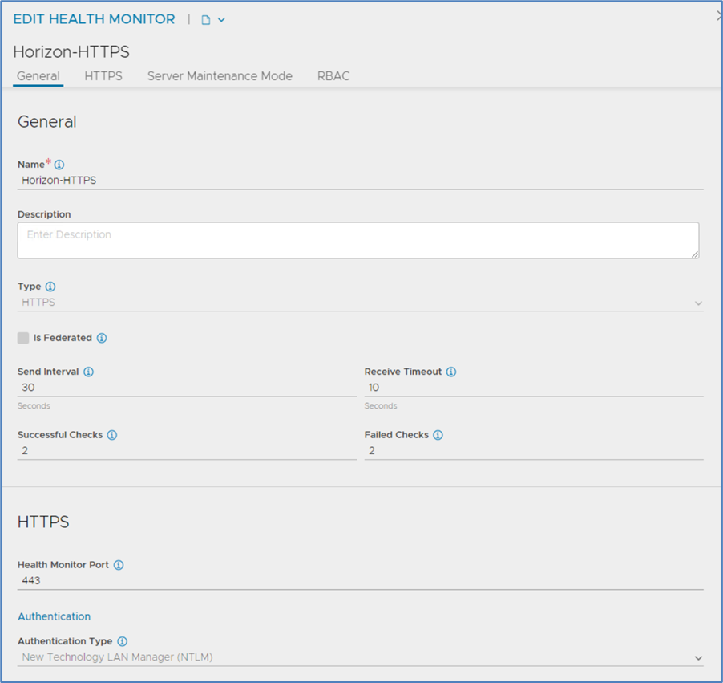
Task: Switch to the General tab
Action: pyautogui.click(x=38, y=76)
